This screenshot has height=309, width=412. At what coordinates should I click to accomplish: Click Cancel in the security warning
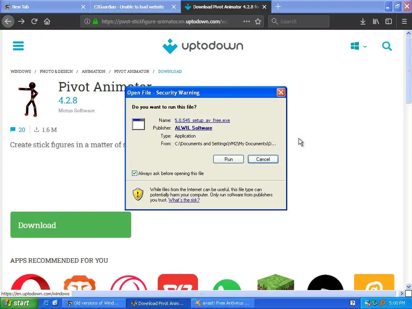[263, 159]
